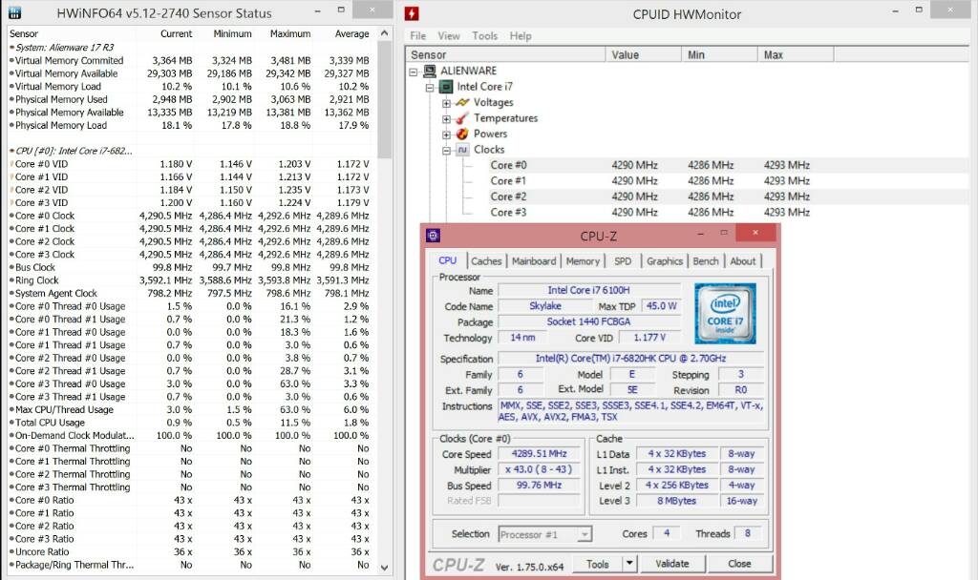
Task: Click the Minimum column header in HWiNFO
Action: 232,33
